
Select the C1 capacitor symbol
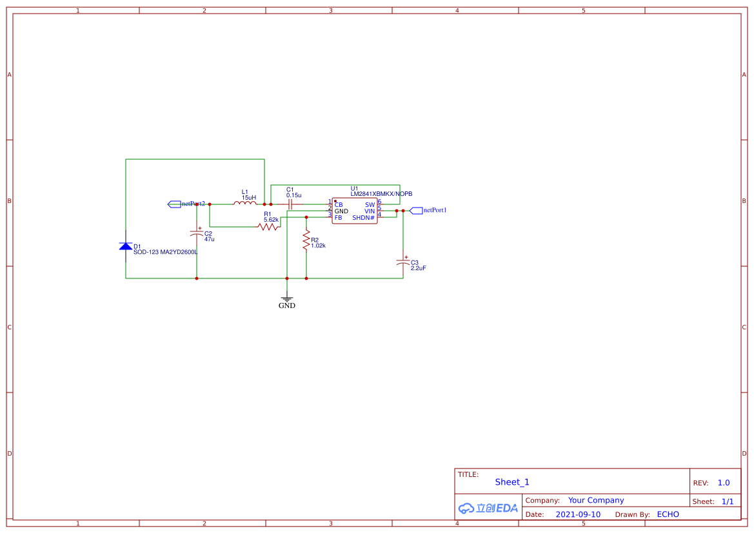pyautogui.click(x=290, y=204)
